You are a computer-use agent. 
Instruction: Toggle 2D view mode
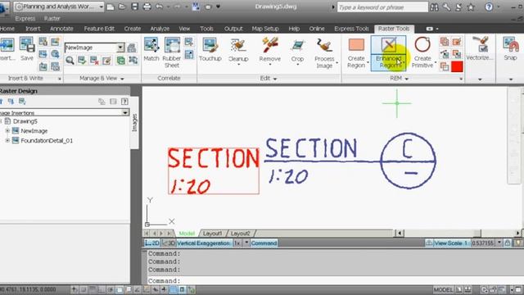pos(152,243)
